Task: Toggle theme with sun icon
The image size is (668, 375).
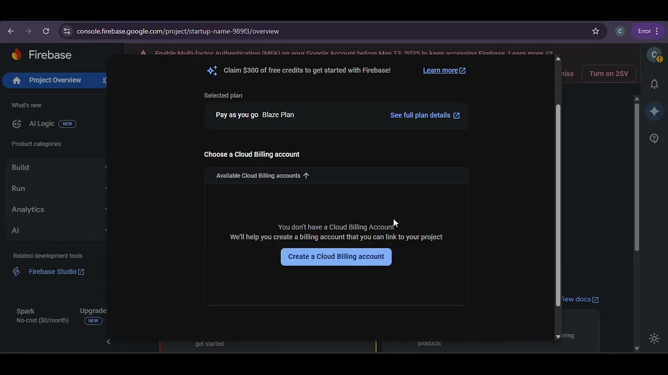Action: tap(654, 339)
